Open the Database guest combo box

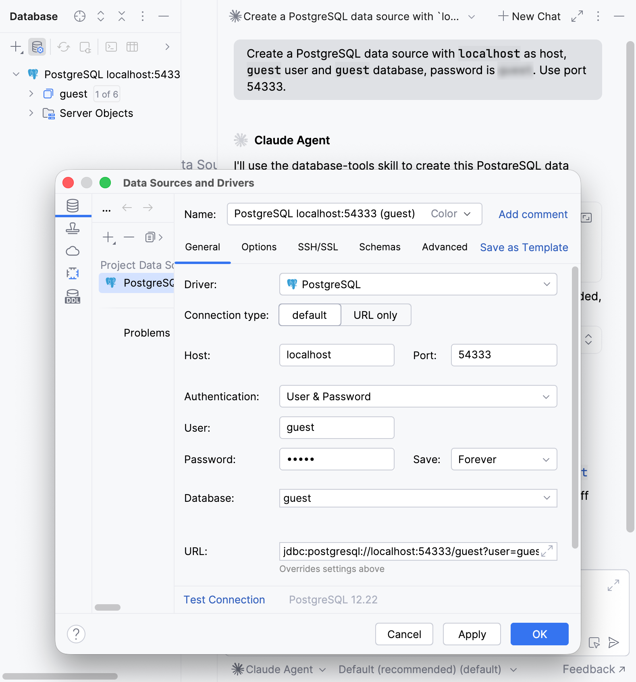point(418,498)
